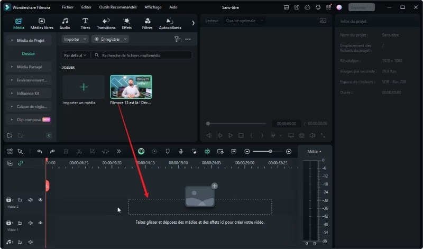Viewport: 423px width, 249px height.
Task: Open the Enregistrer dropdown
Action: 110,39
